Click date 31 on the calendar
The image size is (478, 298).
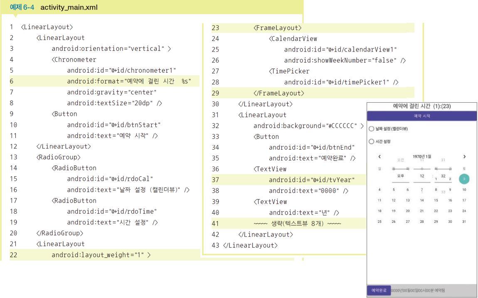(x=465, y=221)
